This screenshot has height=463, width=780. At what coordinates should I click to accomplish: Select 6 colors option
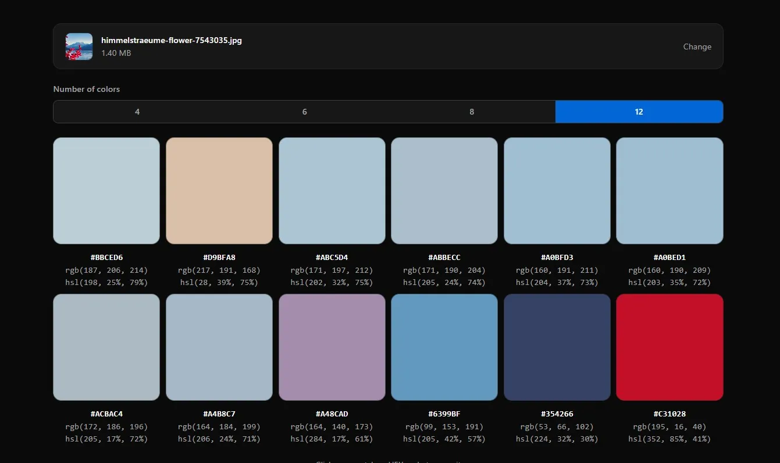pyautogui.click(x=304, y=112)
